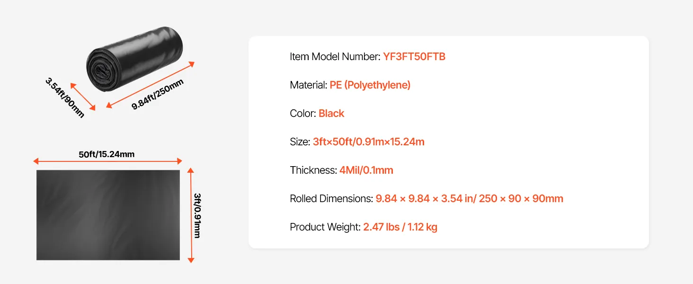This screenshot has width=693, height=284.
Task: Select the PE (Polyethylene) material value
Action: tap(370, 85)
